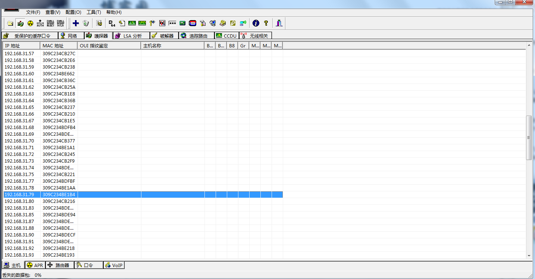Screen dimensions: 535x279
Task: Switch to the 嗅探器 tab
Action: pyautogui.click(x=98, y=36)
